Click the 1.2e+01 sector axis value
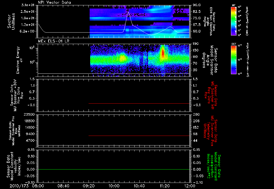Viewport: 274px width, 189px height. point(28,25)
